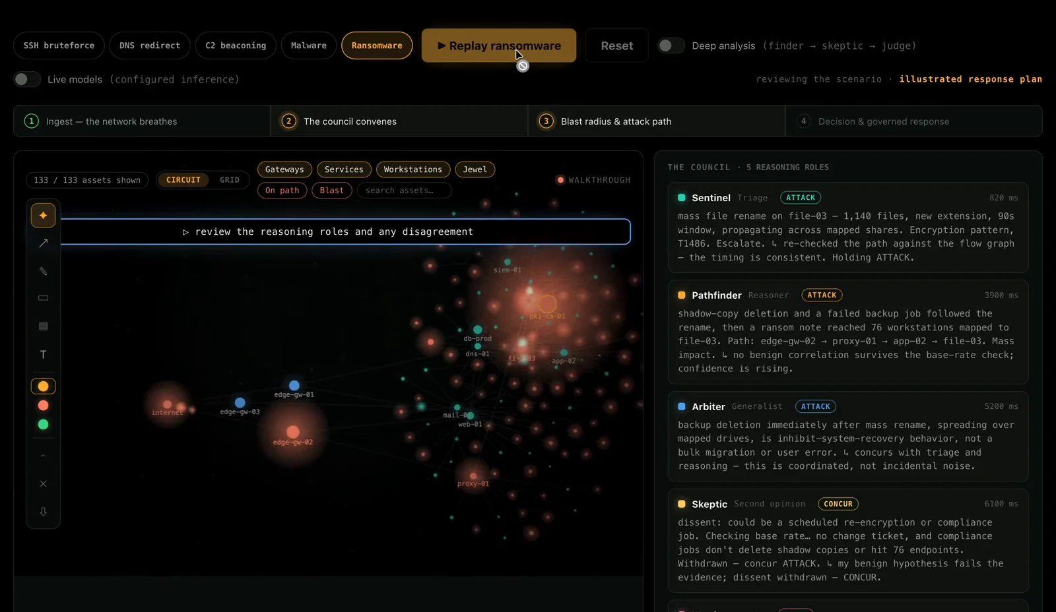Click the Skeptic CONCUR badge
The width and height of the screenshot is (1056, 612).
point(838,504)
